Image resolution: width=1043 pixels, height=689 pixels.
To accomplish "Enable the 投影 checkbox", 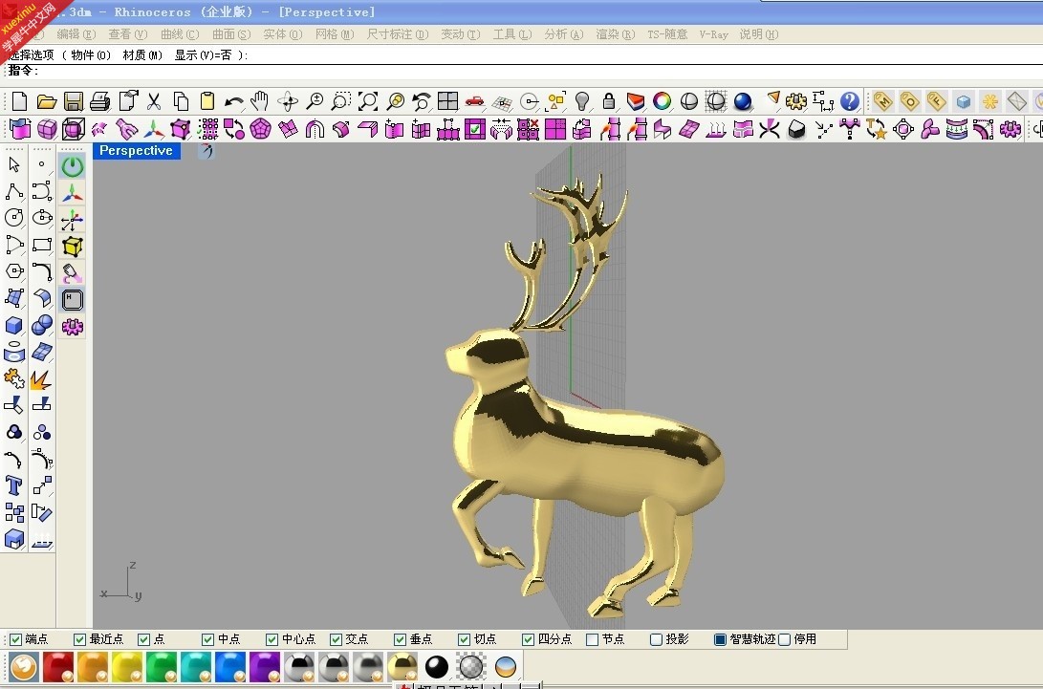I will (x=656, y=640).
